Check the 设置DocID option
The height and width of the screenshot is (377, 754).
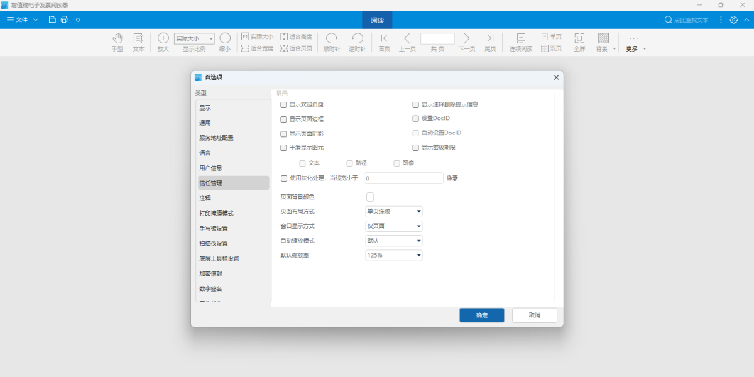pyautogui.click(x=415, y=118)
